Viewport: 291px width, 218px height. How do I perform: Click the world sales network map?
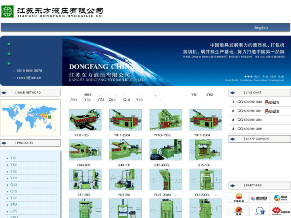(x=30, y=118)
